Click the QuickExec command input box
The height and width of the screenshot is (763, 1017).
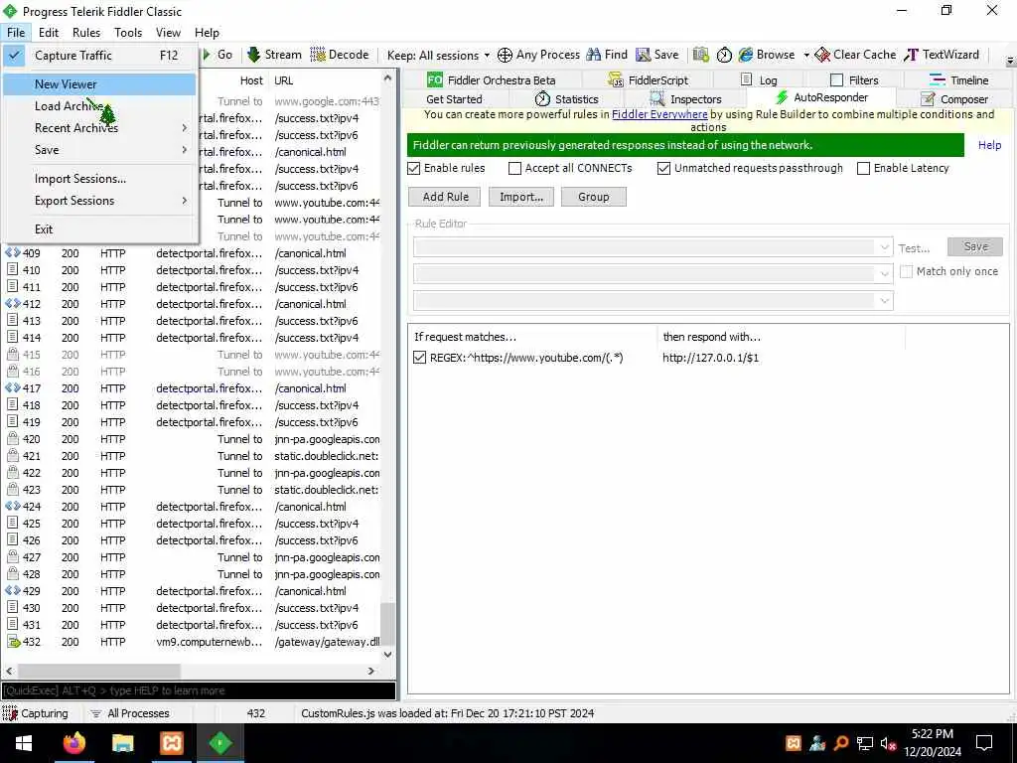tap(199, 690)
